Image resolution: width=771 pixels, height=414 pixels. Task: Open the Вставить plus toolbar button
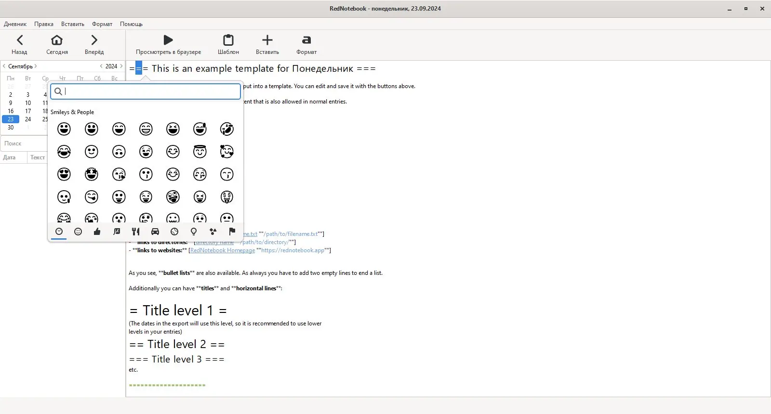click(x=267, y=45)
